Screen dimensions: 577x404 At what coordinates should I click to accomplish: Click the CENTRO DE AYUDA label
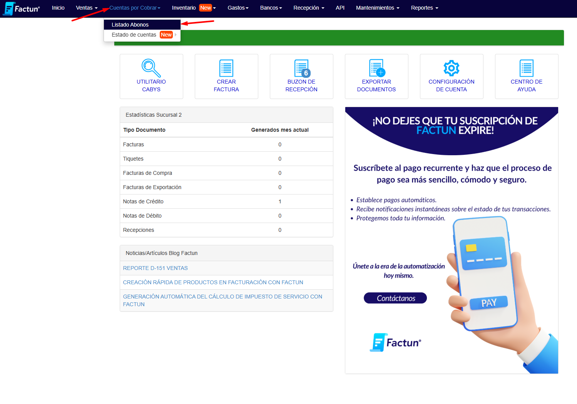tap(527, 85)
